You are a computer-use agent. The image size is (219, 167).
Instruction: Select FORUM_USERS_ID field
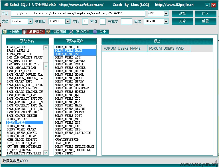75,47
